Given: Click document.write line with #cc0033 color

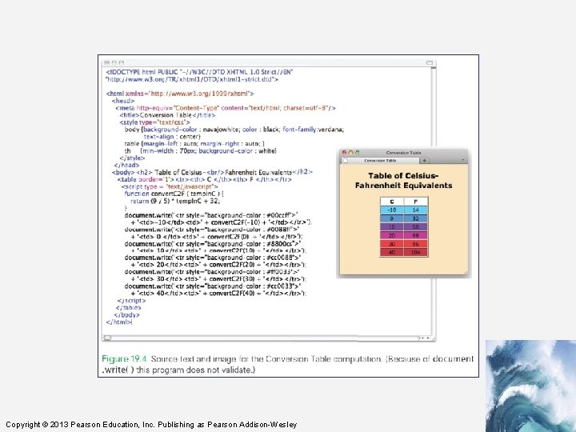Looking at the screenshot, I should coord(213,286).
